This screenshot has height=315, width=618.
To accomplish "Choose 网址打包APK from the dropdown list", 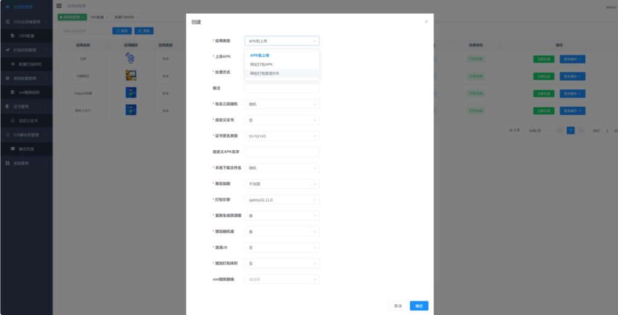I will click(x=262, y=65).
